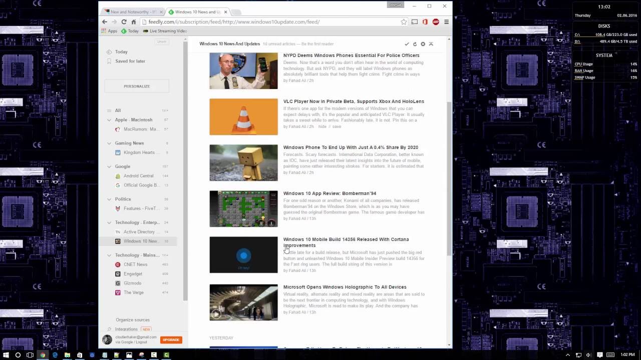Screen dimensions: 641x360
Task: Click the Today sidebar icon
Action: click(x=109, y=52)
